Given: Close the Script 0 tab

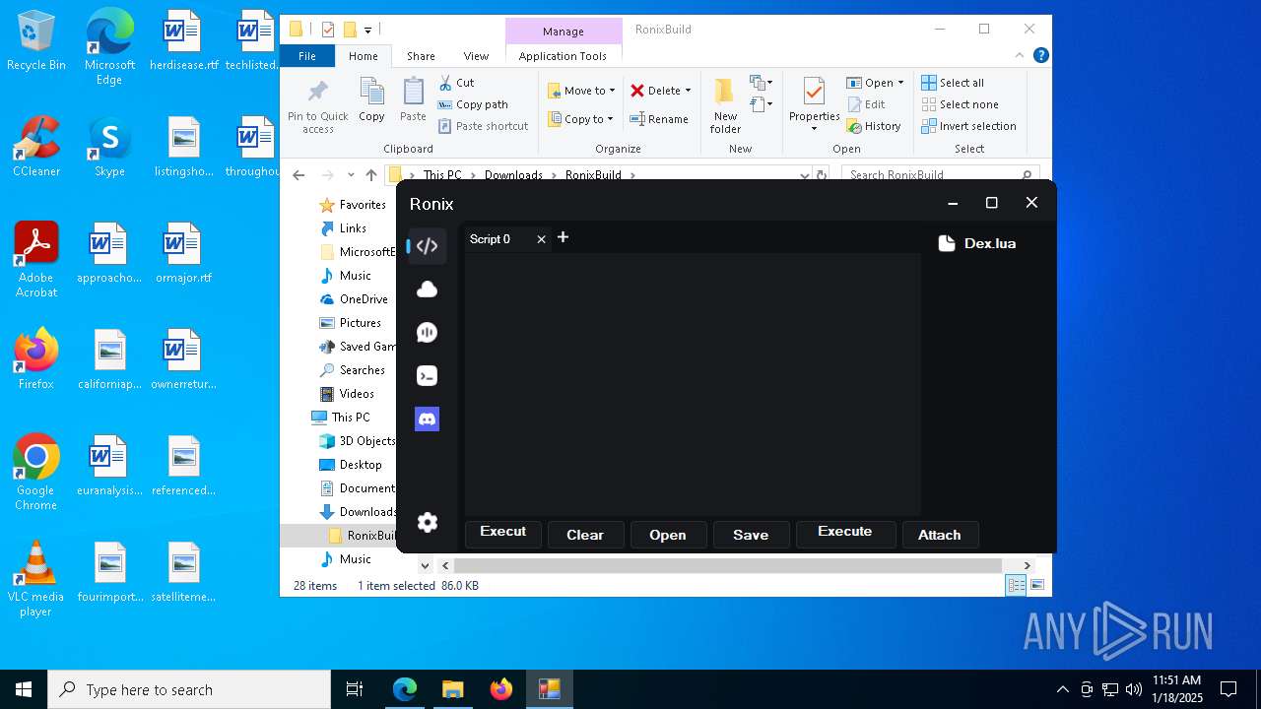Looking at the screenshot, I should [541, 239].
